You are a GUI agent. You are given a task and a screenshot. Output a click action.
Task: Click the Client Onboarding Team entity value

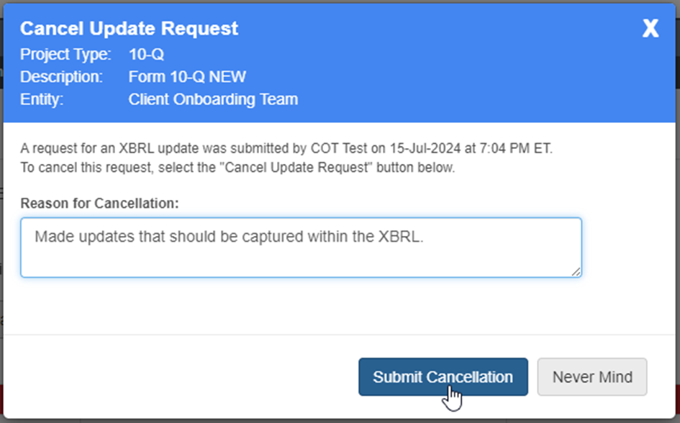coord(213,99)
